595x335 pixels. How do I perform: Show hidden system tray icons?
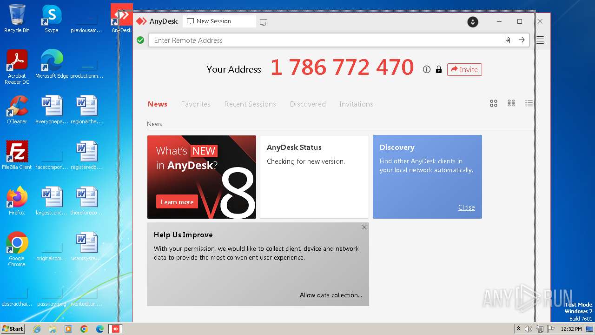519,329
